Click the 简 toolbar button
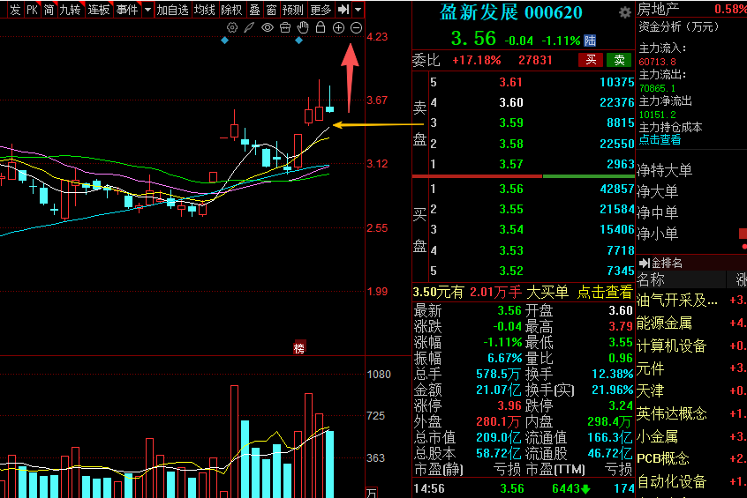The width and height of the screenshot is (747, 498). pyautogui.click(x=49, y=10)
